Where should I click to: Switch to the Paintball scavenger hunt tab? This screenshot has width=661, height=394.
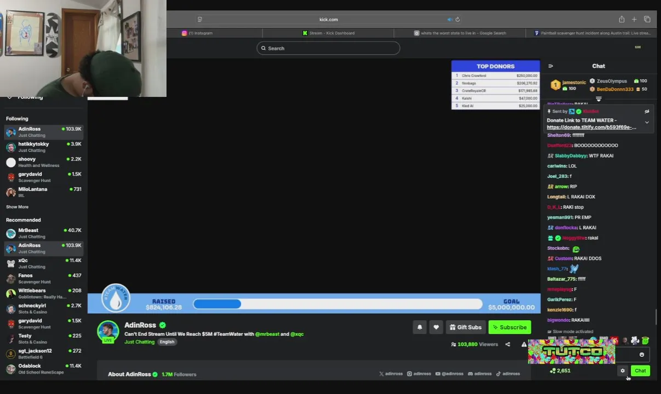(593, 33)
